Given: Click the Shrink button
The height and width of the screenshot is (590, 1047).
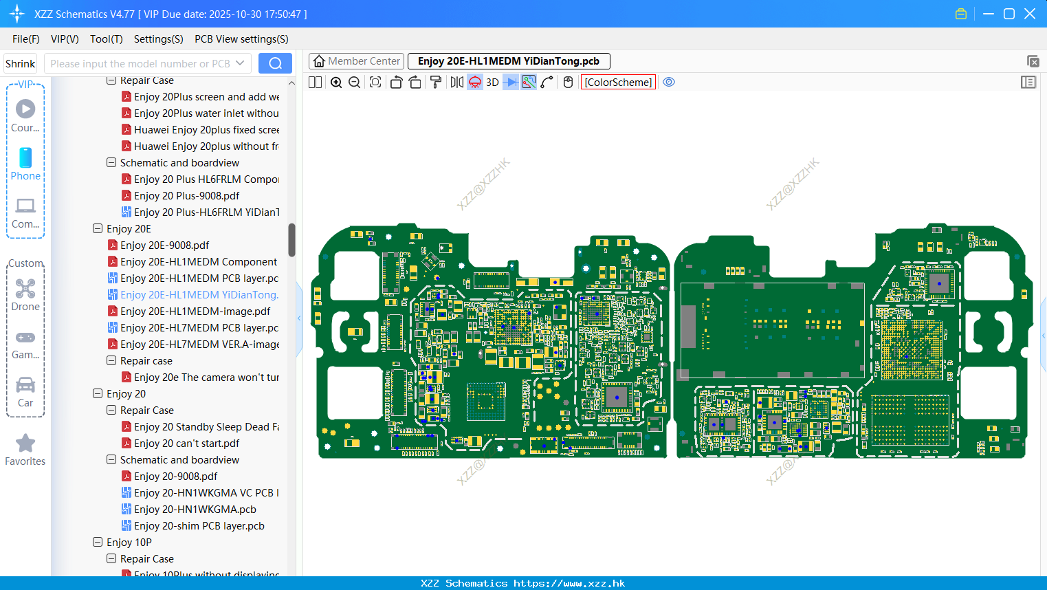Looking at the screenshot, I should 21,63.
